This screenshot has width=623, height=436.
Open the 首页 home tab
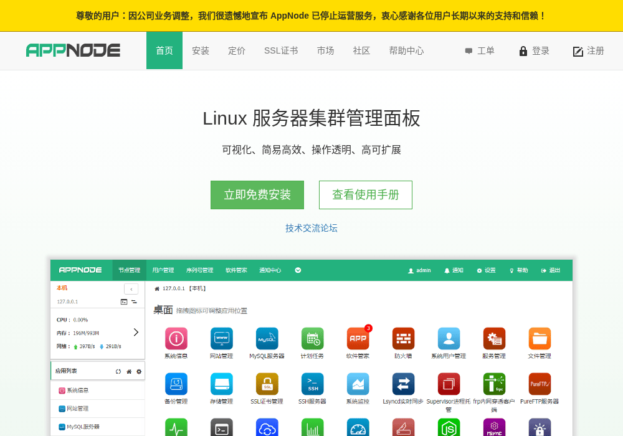164,50
